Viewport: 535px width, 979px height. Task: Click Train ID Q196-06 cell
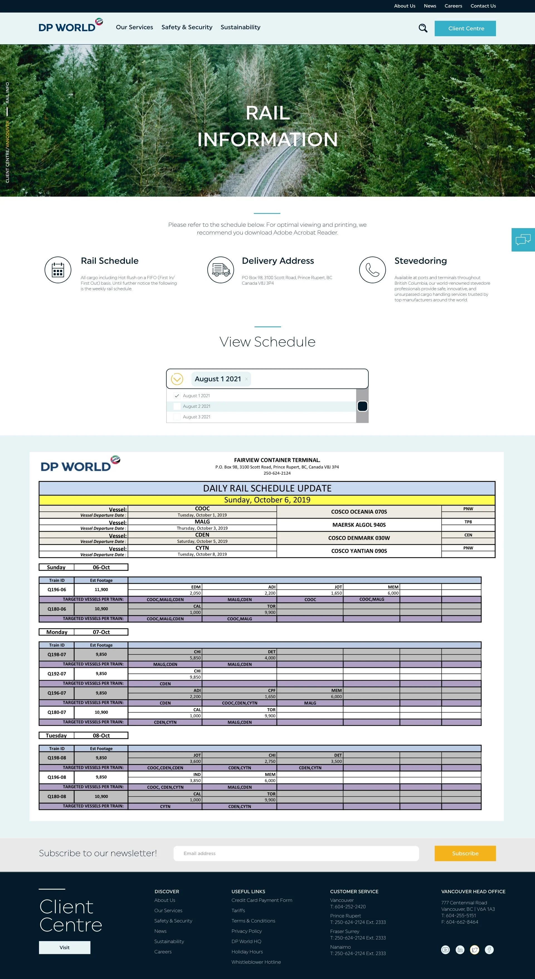57,589
